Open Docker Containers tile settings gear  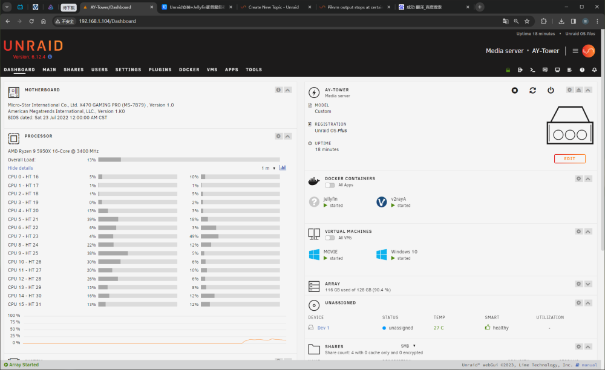[579, 178]
